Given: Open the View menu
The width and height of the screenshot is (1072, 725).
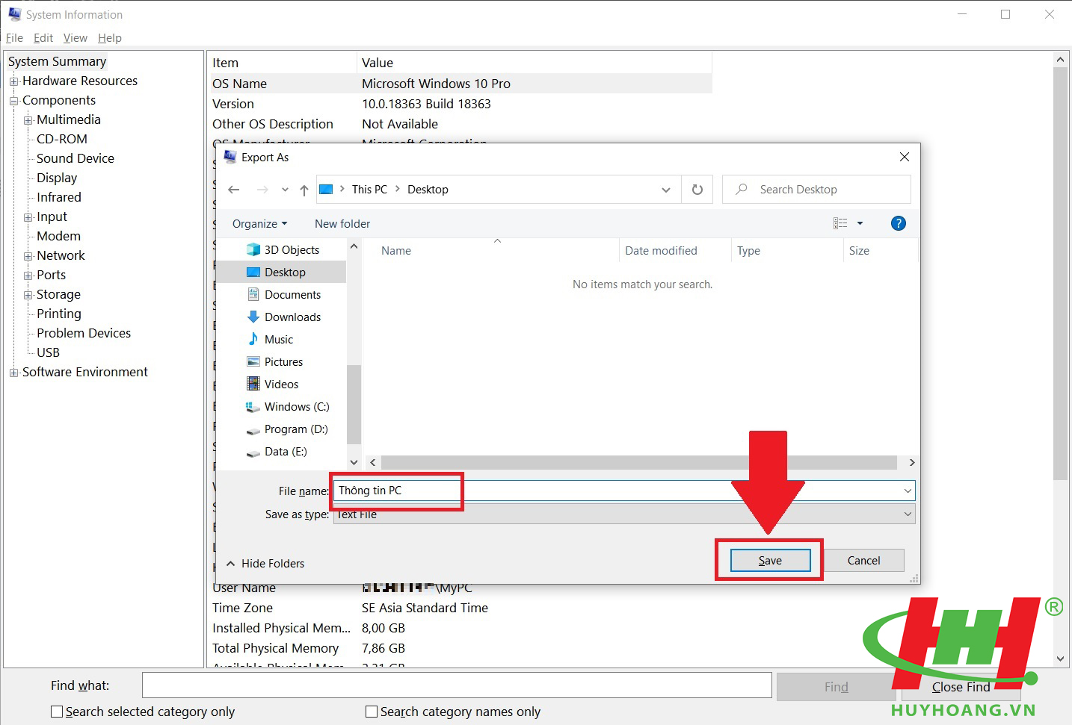Looking at the screenshot, I should tap(75, 38).
